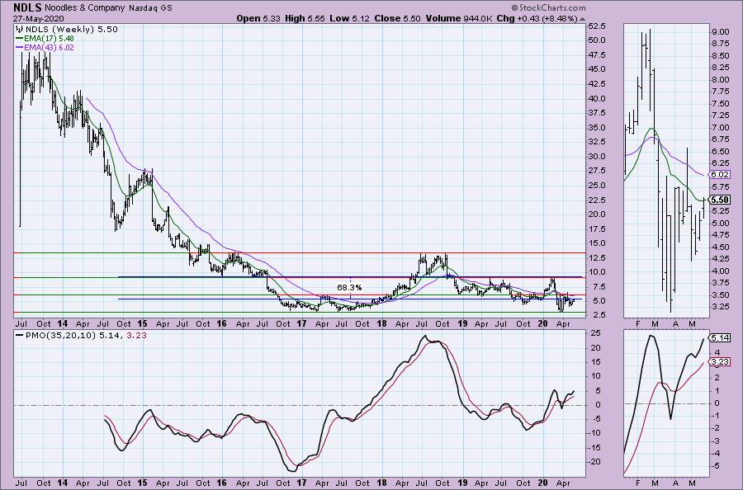The width and height of the screenshot is (743, 490).
Task: Click the 68.3% annotation label
Action: click(349, 287)
